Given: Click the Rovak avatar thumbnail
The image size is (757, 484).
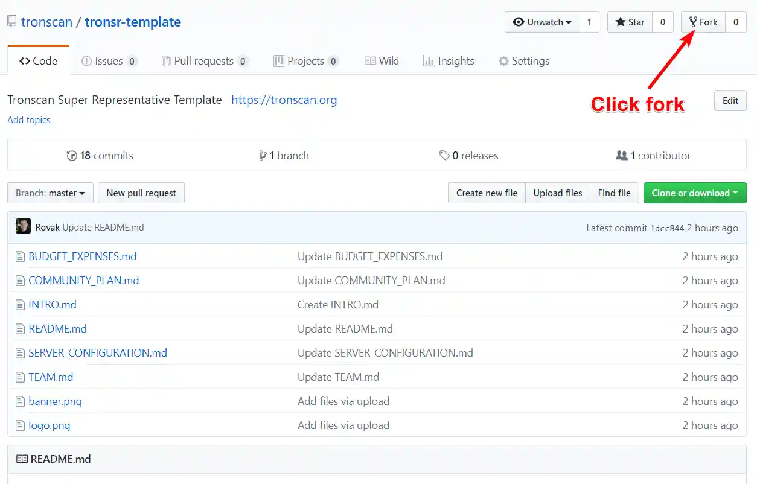Looking at the screenshot, I should click(x=23, y=227).
